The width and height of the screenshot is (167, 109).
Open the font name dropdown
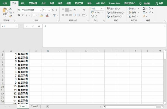[41, 10]
